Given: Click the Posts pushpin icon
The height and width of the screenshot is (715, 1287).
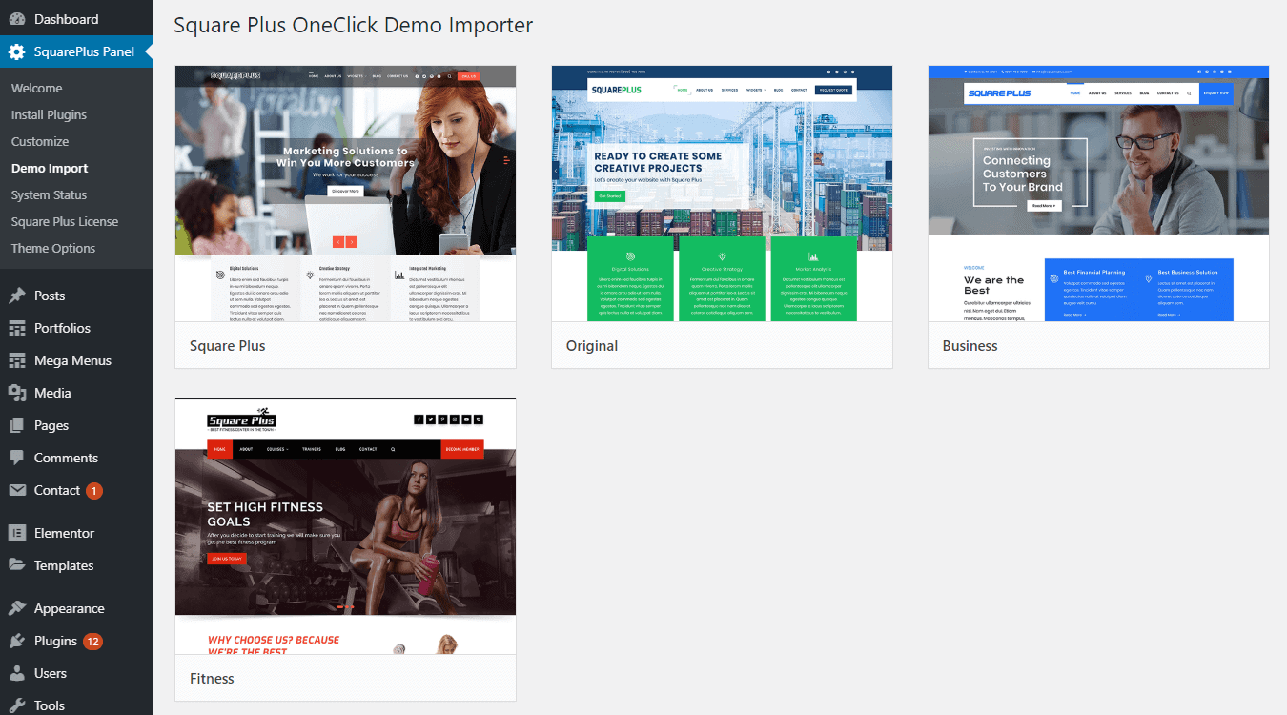Looking at the screenshot, I should coord(17,296).
